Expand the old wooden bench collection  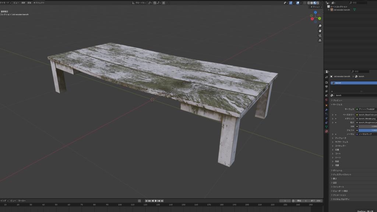tap(328, 10)
